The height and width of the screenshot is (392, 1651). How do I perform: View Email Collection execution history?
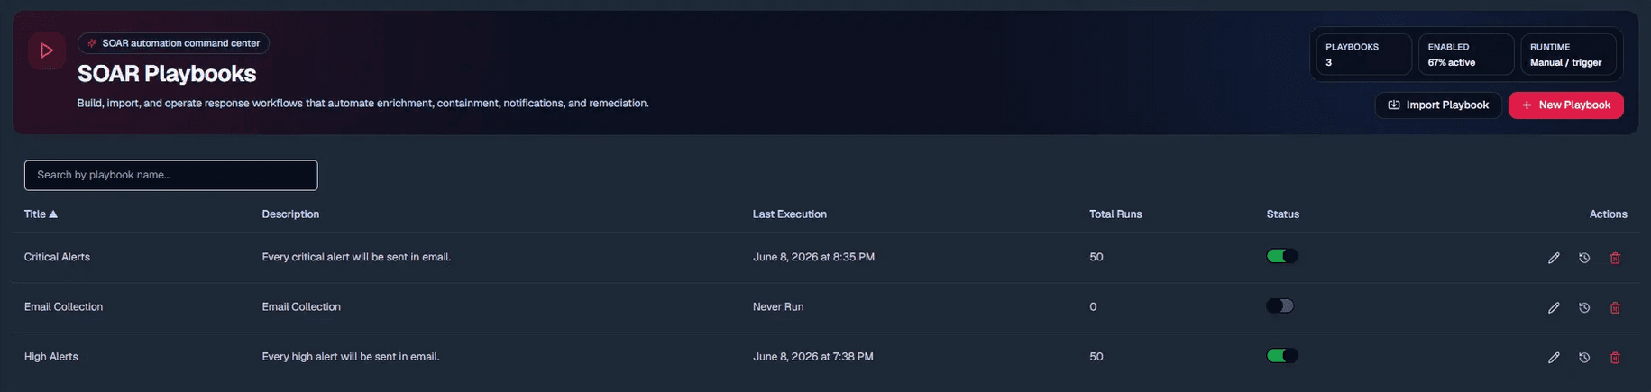pos(1584,307)
